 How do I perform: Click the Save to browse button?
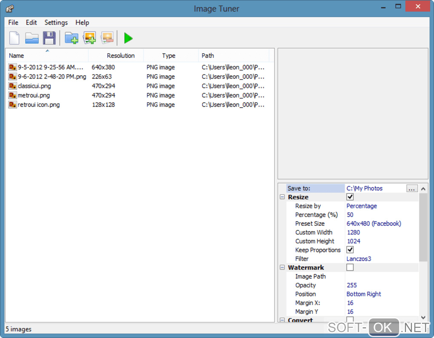click(x=412, y=188)
